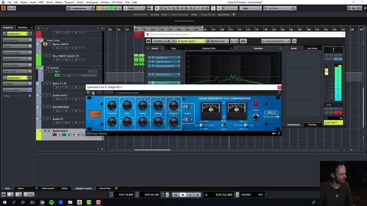Click the top Threshold knob on VSC-2
Image resolution: width=367 pixels, height=206 pixels.
click(x=112, y=106)
